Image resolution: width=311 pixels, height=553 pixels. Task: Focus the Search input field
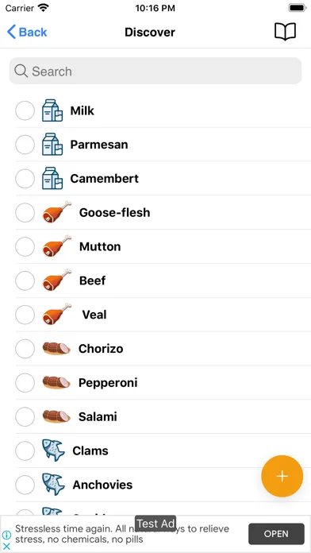[x=155, y=71]
